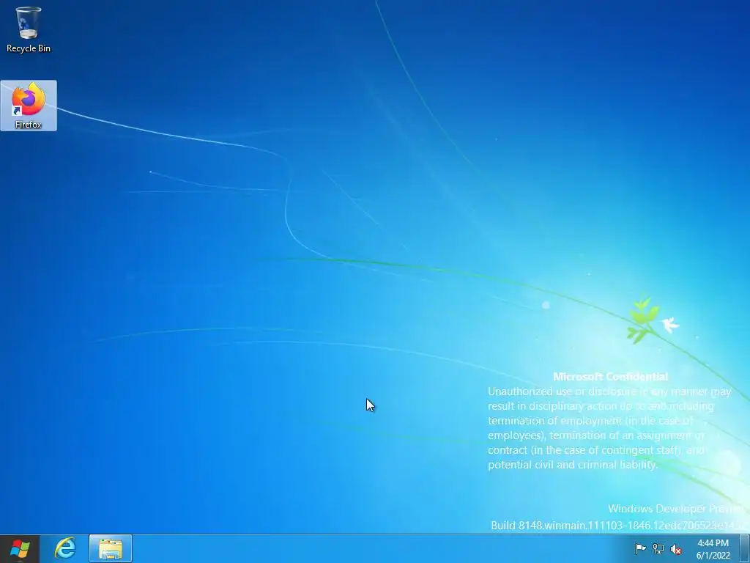Select the Firefox desktop shortcut
This screenshot has height=563, width=750.
click(x=29, y=106)
